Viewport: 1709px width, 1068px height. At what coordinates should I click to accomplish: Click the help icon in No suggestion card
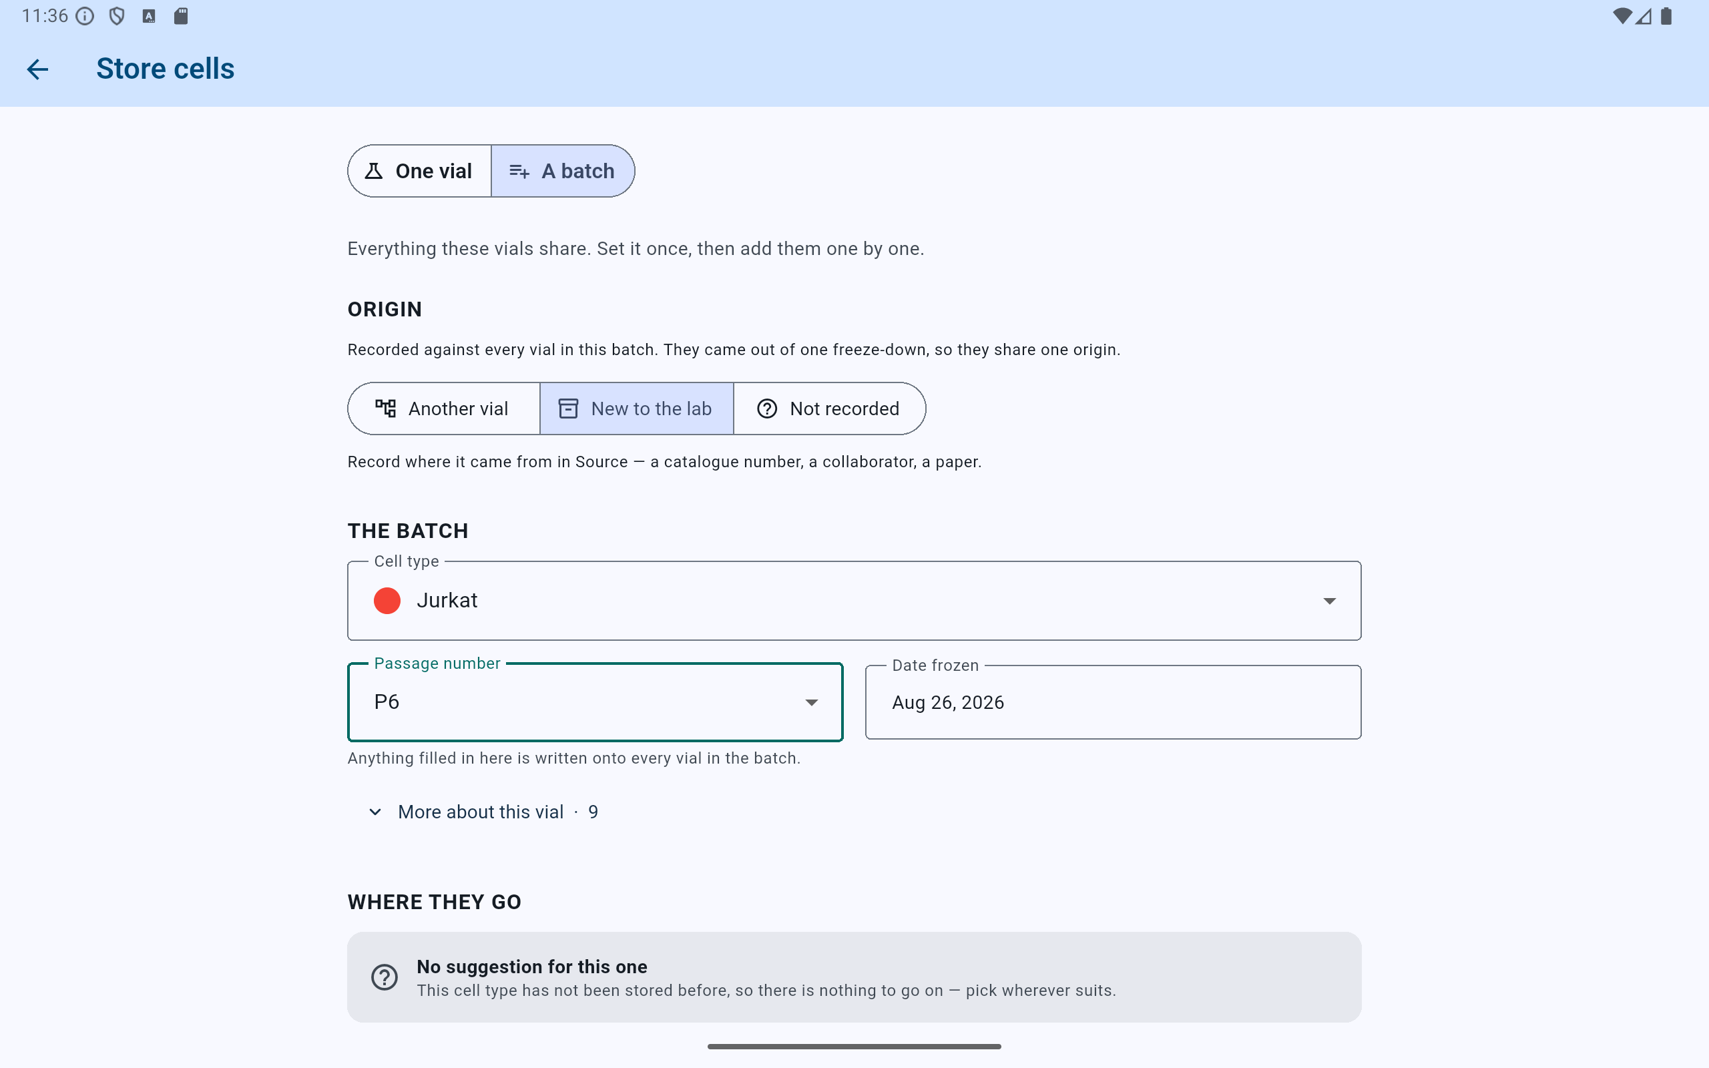[x=384, y=977]
